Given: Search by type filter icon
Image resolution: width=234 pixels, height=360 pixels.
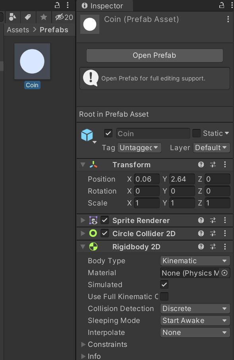Looking at the screenshot, I should pos(12,17).
